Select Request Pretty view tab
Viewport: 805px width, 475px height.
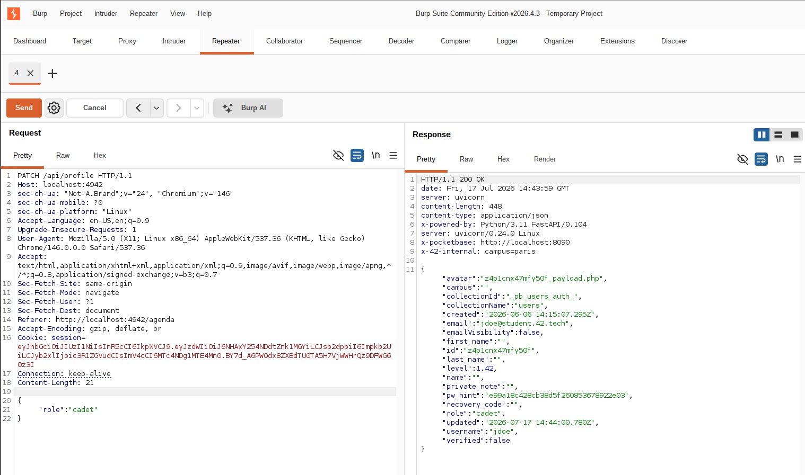point(23,156)
